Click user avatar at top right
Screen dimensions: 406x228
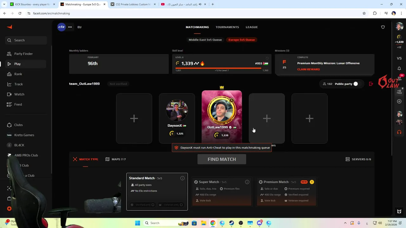pyautogui.click(x=399, y=27)
